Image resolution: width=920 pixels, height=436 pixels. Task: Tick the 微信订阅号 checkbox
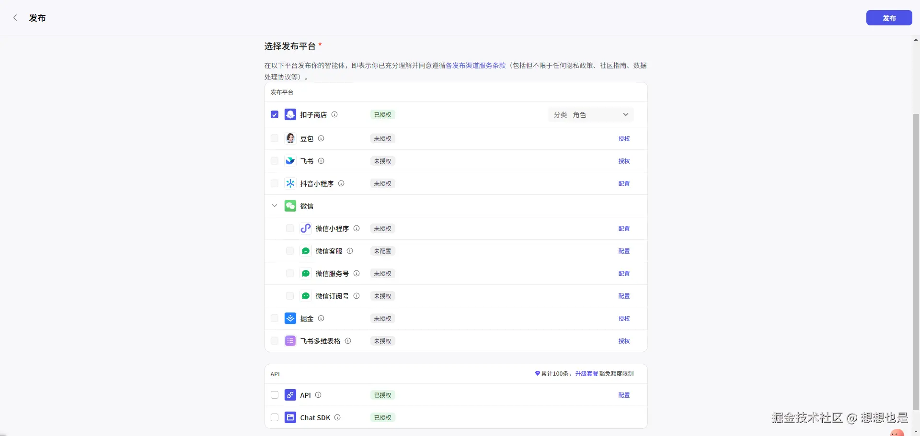tap(290, 296)
